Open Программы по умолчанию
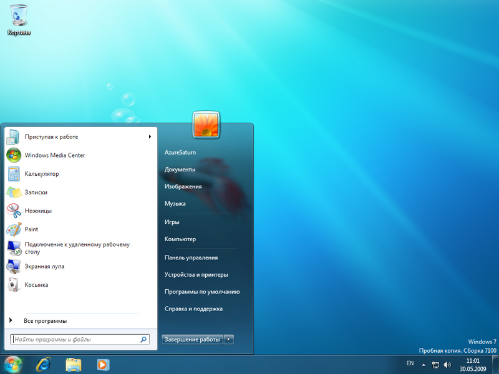This screenshot has height=374, width=499. pos(202,292)
